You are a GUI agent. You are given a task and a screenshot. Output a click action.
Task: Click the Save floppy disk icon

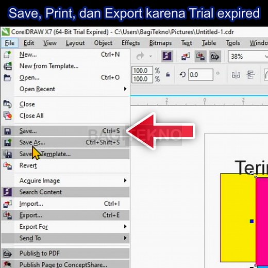click(7, 131)
